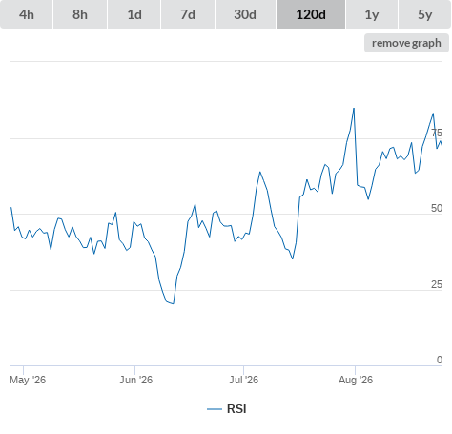Select the 5y range tab
Viewport: 452px width, 434px height.
424,14
